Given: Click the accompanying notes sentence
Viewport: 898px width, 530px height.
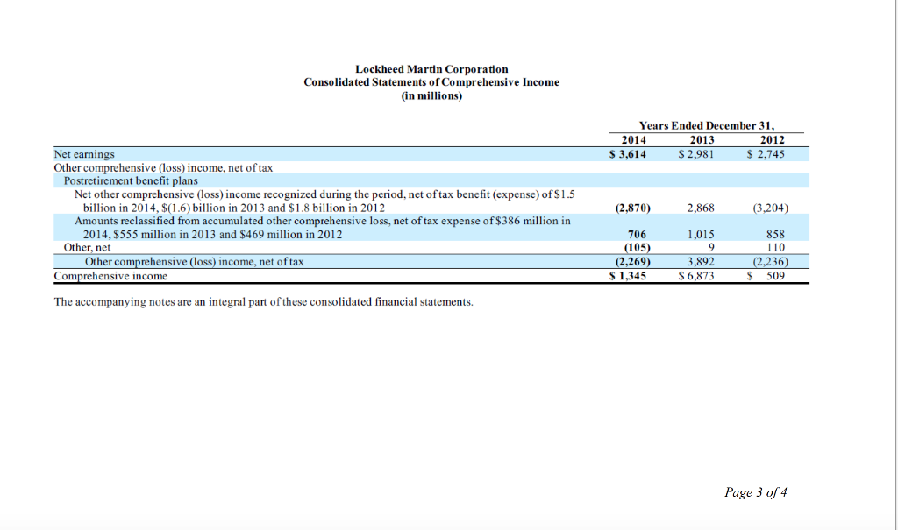Looking at the screenshot, I should (263, 301).
